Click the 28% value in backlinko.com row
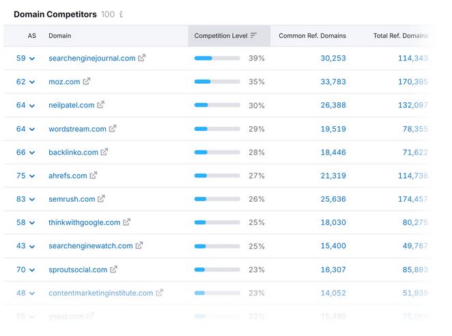452x336 pixels. [257, 152]
